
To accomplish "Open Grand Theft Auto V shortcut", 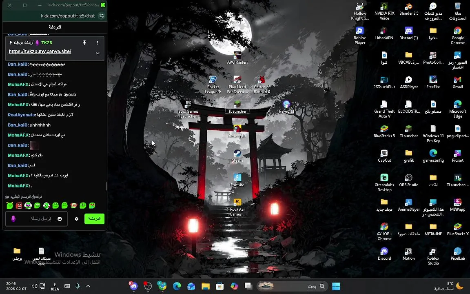I will (384, 109).
